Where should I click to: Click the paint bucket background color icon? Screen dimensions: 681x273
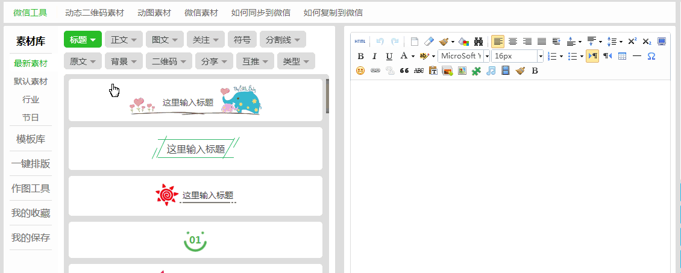tap(464, 42)
